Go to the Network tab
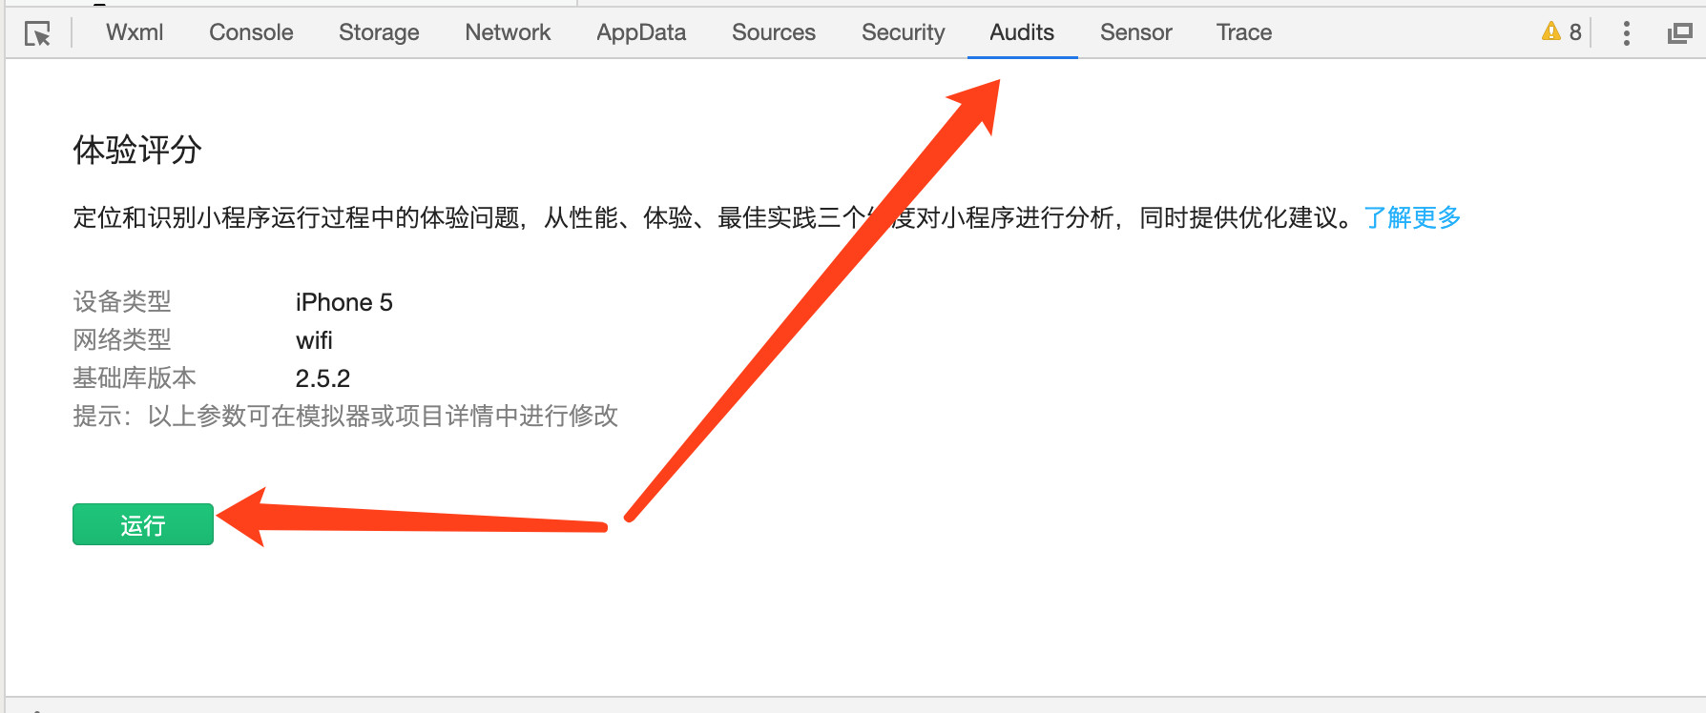1706x713 pixels. click(x=508, y=32)
